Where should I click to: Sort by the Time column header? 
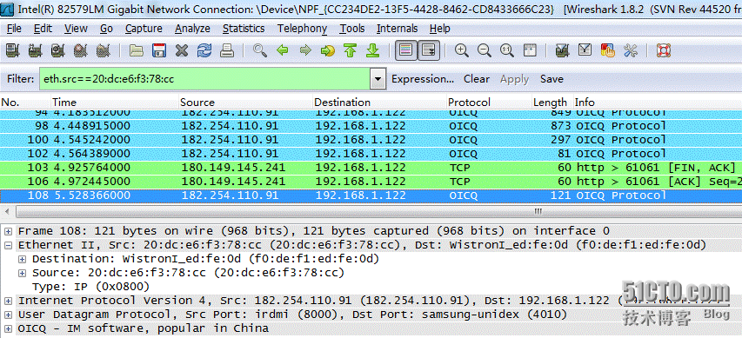click(x=115, y=103)
